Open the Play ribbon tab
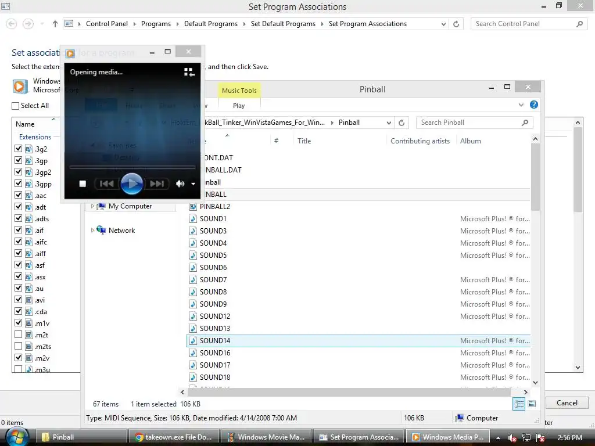 click(x=239, y=106)
